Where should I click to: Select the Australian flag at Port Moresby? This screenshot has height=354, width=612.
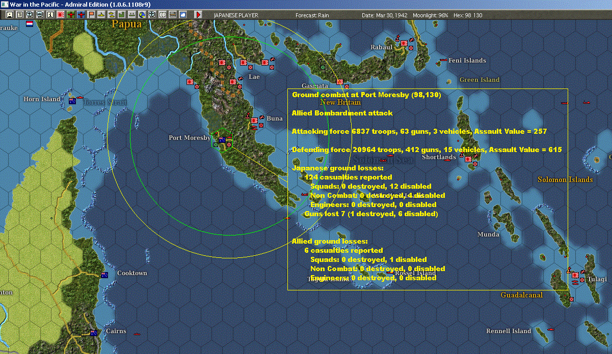point(222,139)
